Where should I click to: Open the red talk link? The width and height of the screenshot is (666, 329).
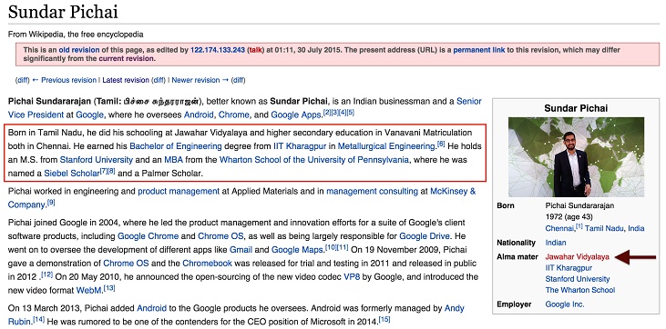point(256,50)
